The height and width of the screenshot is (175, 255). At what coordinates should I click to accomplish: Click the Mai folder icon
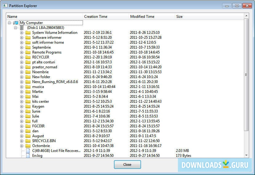[28, 97]
